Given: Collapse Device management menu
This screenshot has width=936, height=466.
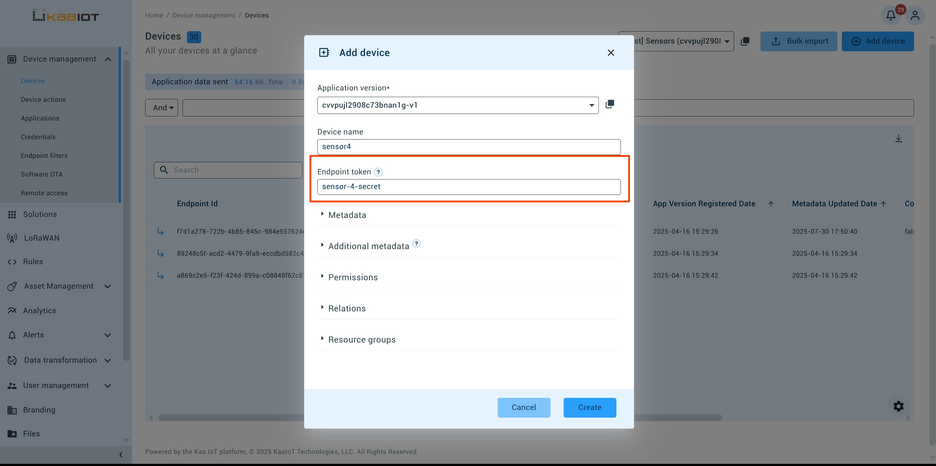Looking at the screenshot, I should coord(108,59).
